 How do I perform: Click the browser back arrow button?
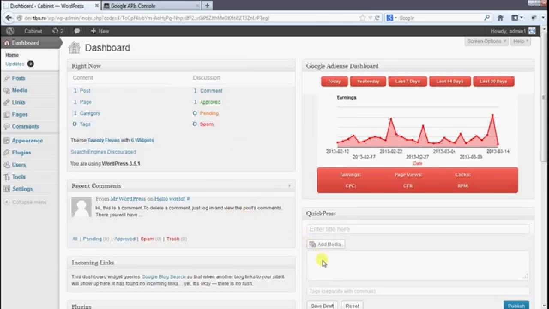tap(8, 18)
